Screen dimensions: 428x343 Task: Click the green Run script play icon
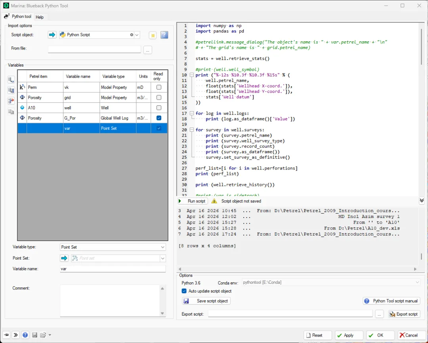coord(180,201)
